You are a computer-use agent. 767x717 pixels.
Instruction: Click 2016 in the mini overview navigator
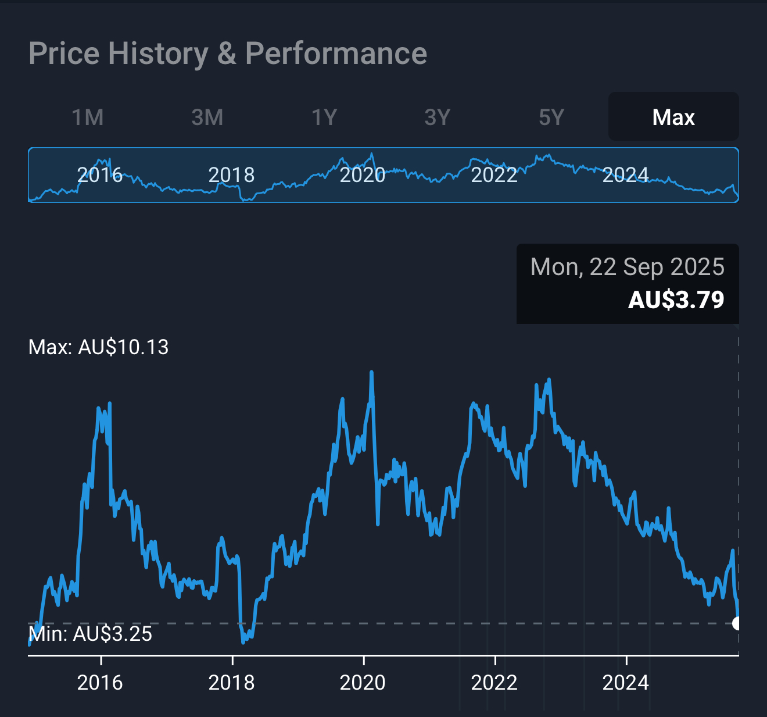100,174
